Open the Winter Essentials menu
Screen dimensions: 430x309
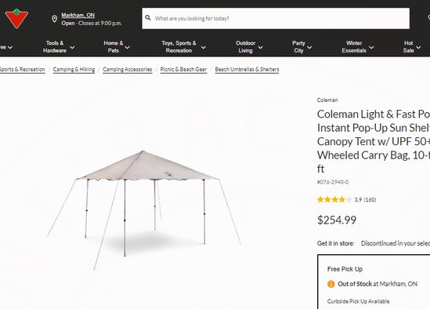358,47
